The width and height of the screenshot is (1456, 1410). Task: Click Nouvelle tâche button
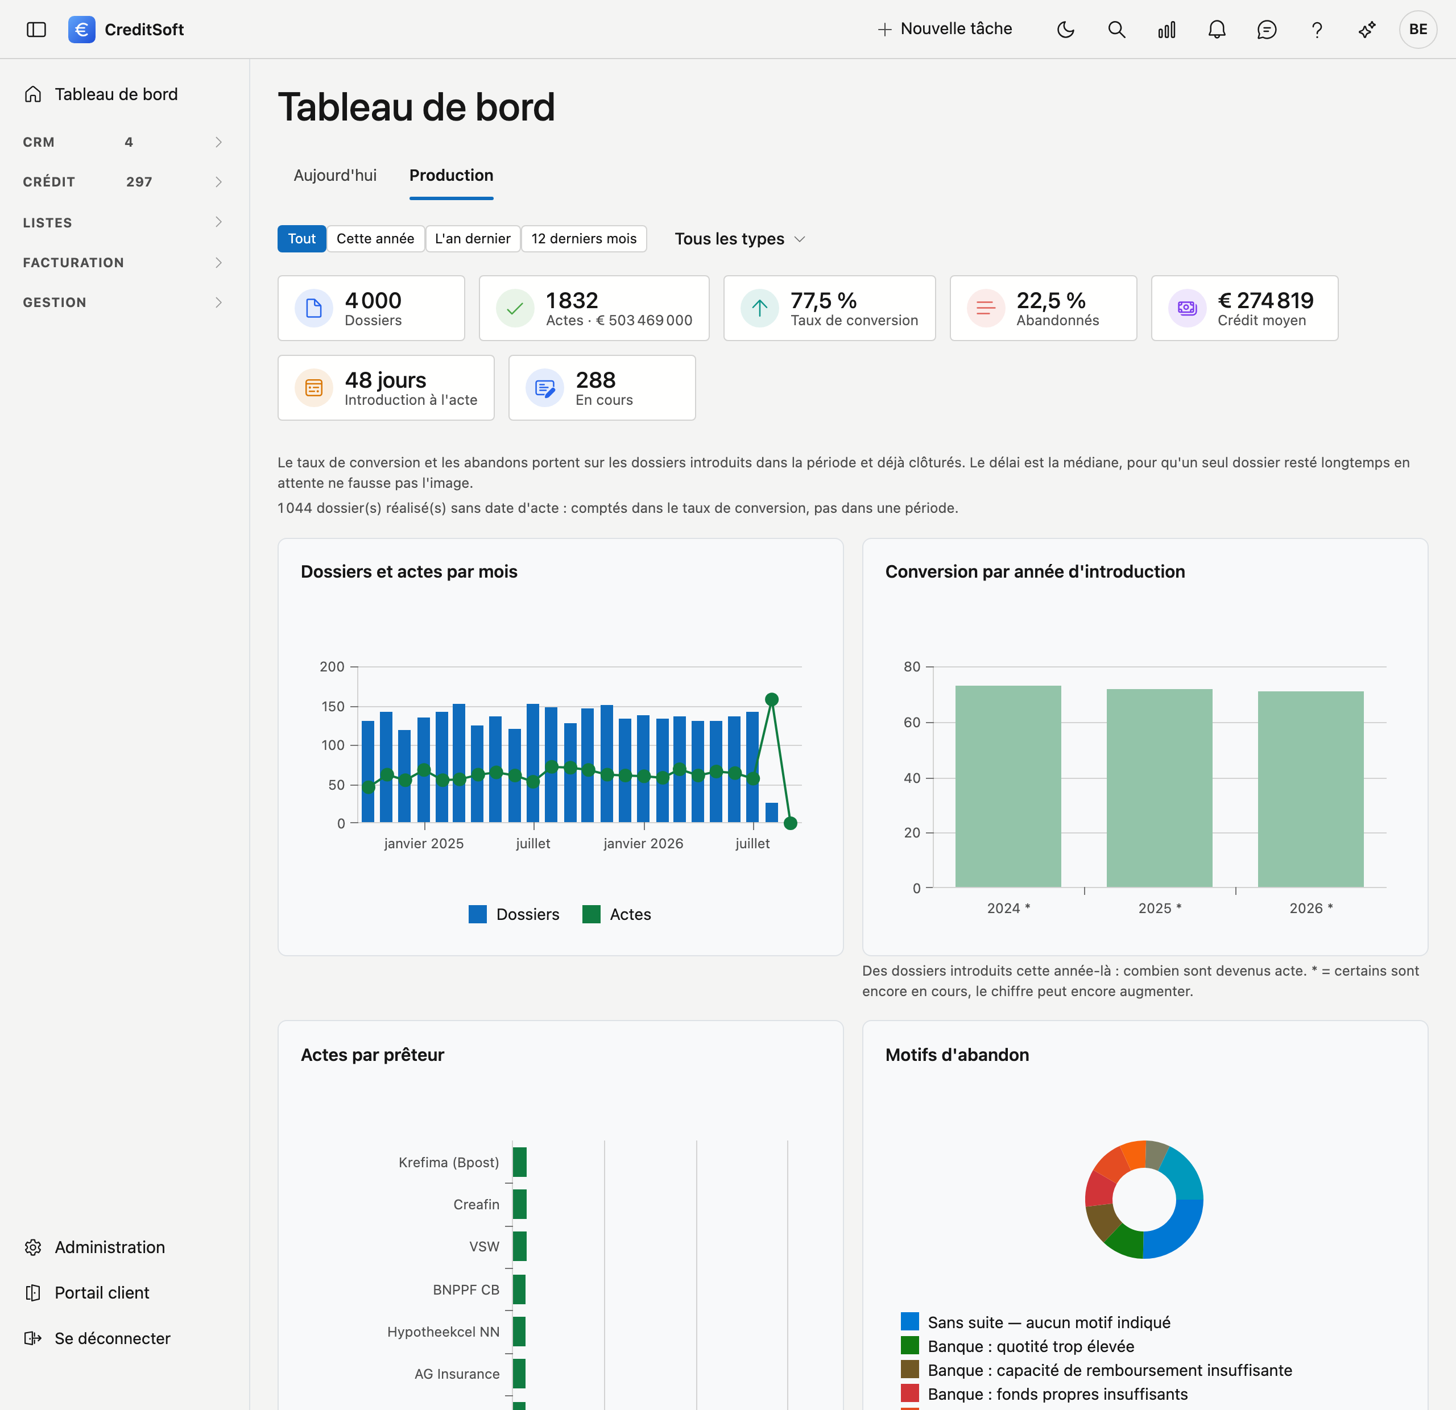(x=945, y=29)
